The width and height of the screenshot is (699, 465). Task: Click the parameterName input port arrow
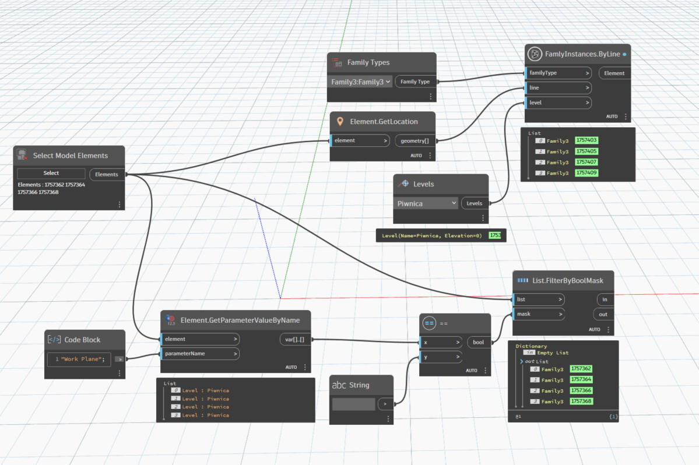[235, 354]
